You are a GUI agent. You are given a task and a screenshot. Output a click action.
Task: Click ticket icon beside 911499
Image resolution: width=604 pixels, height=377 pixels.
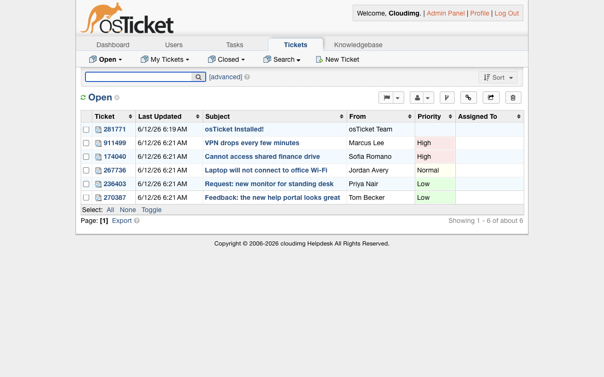click(x=98, y=143)
